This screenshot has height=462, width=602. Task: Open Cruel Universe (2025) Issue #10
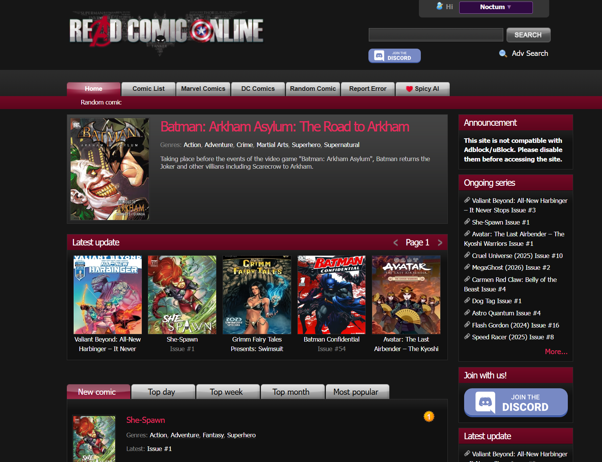[x=517, y=256]
